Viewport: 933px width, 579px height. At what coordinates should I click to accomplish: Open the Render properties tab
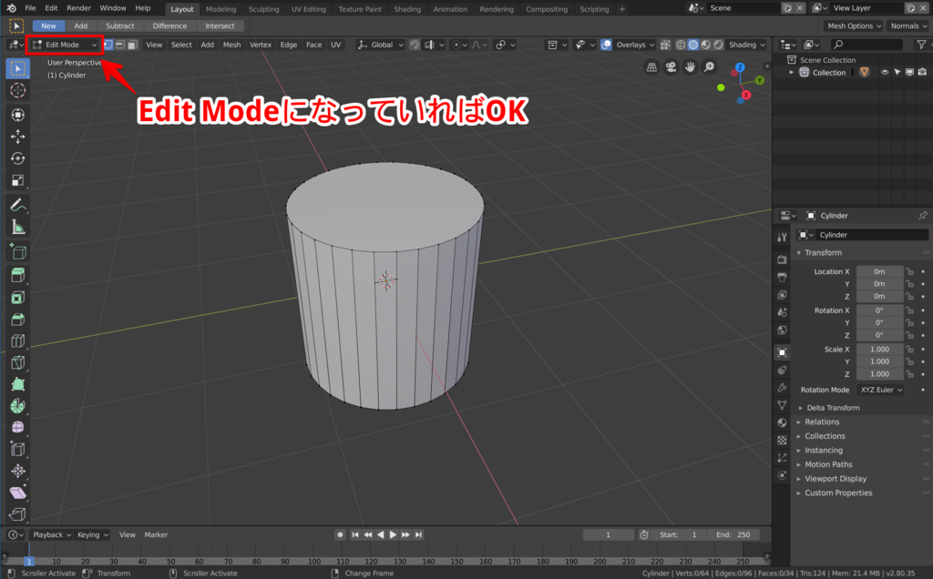pyautogui.click(x=782, y=259)
